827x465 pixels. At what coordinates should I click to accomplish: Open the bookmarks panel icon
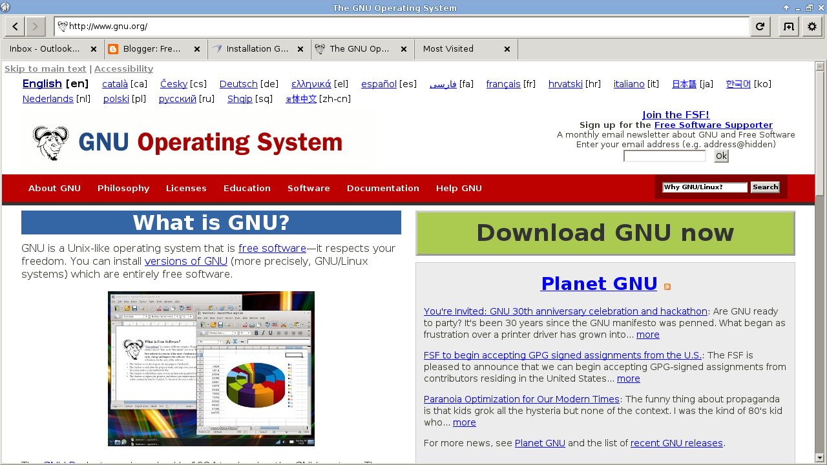pos(789,26)
